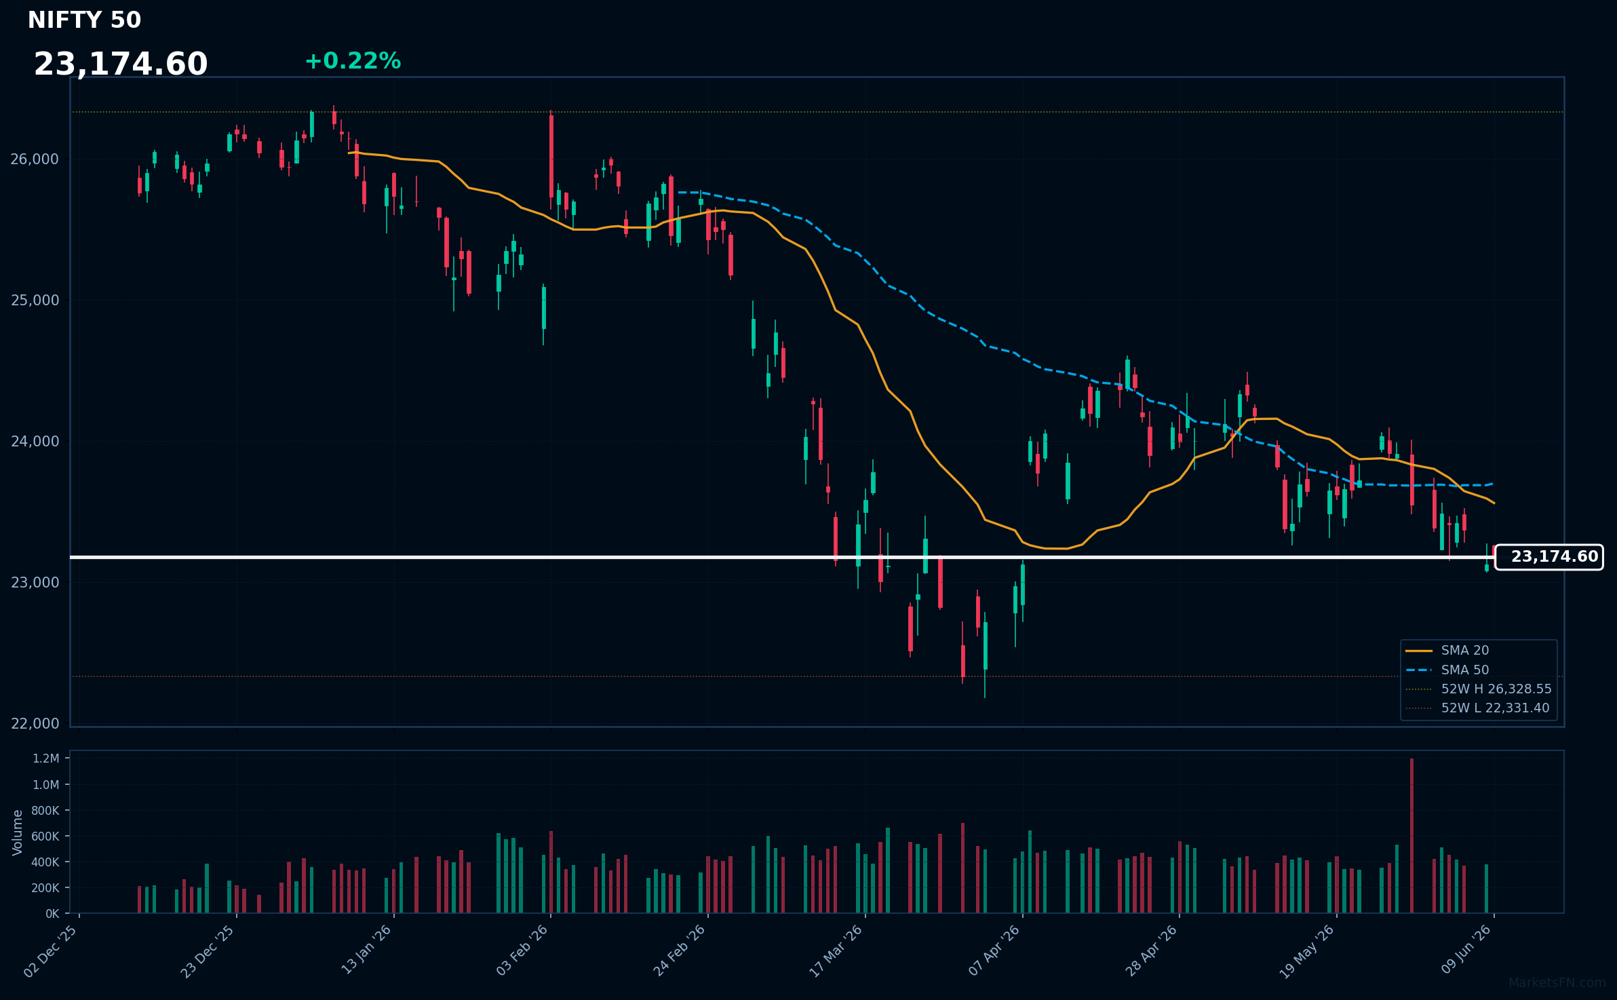Click the 02 Dec '25 date label
1617x1000 pixels.
(51, 951)
